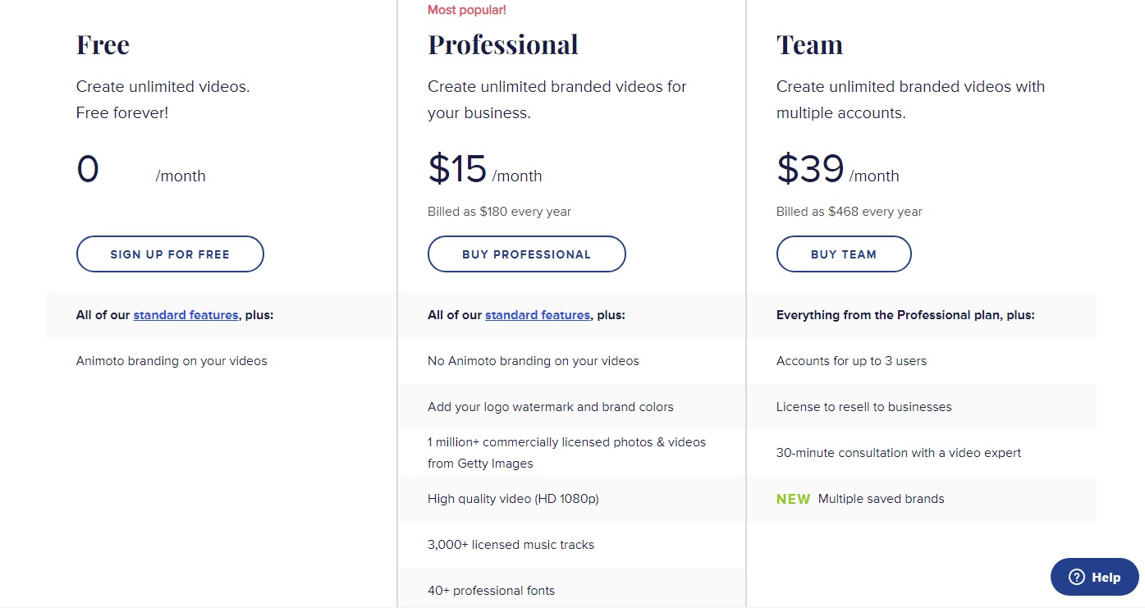Choose the Buy Team button
Image resolution: width=1145 pixels, height=608 pixels.
(844, 254)
